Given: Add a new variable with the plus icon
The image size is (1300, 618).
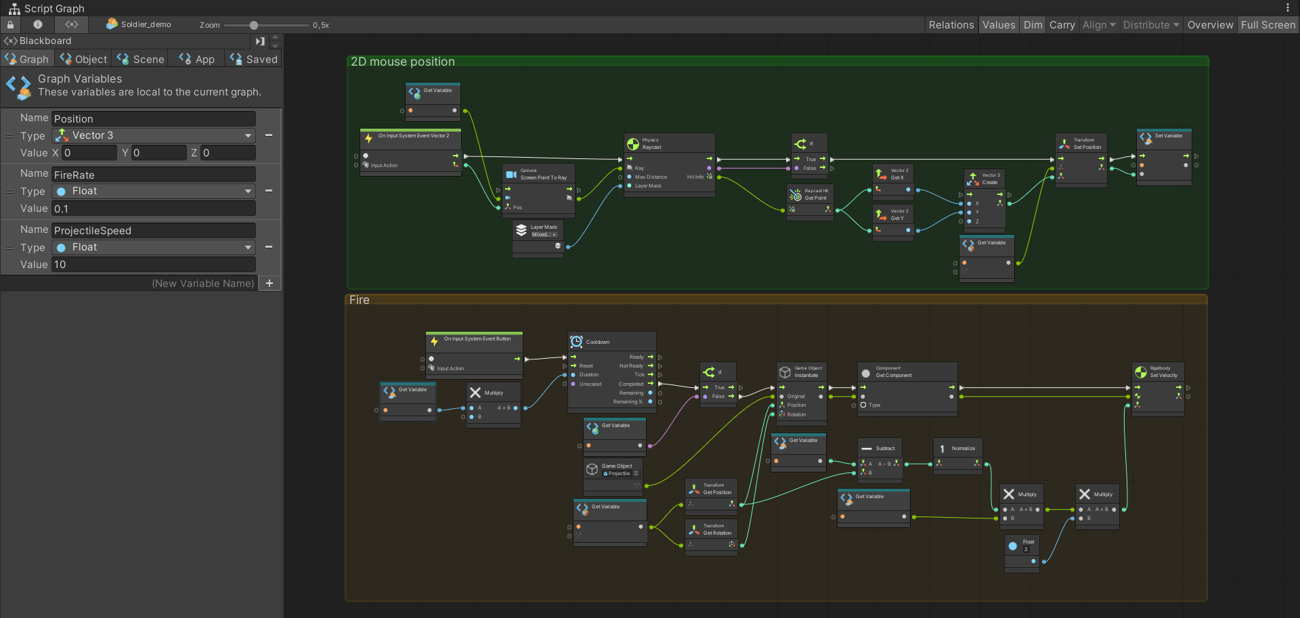Looking at the screenshot, I should pyautogui.click(x=269, y=283).
